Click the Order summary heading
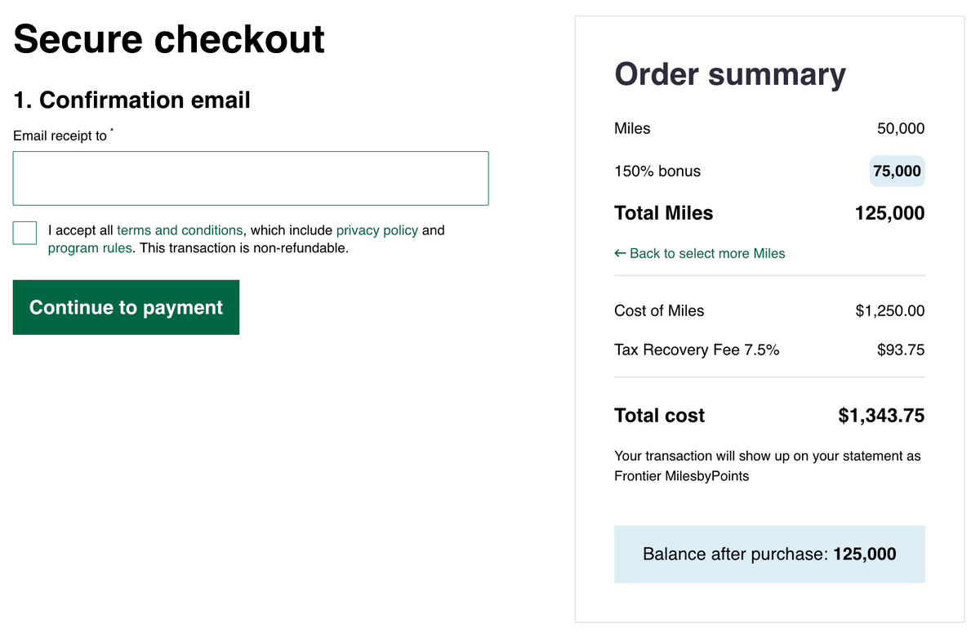 (x=729, y=74)
